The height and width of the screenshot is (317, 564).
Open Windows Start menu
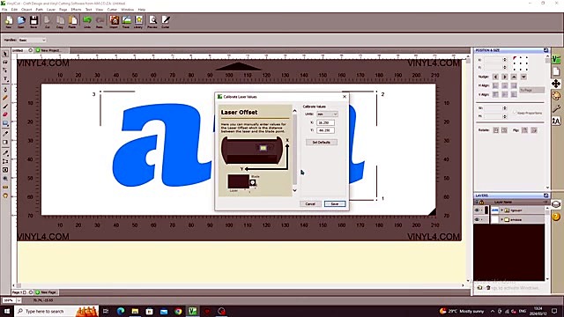tap(6, 311)
